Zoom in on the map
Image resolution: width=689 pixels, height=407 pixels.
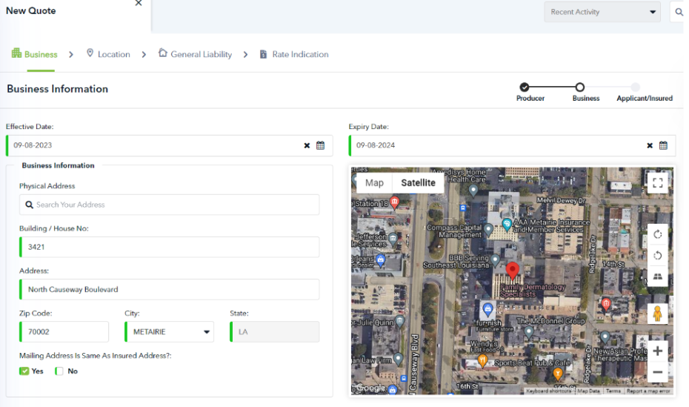(657, 351)
